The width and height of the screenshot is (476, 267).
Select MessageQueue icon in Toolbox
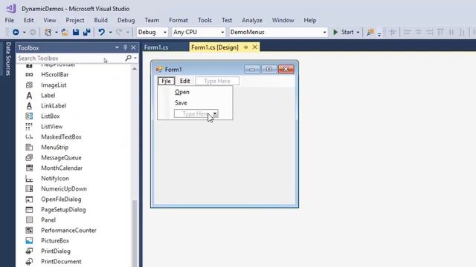coord(29,157)
